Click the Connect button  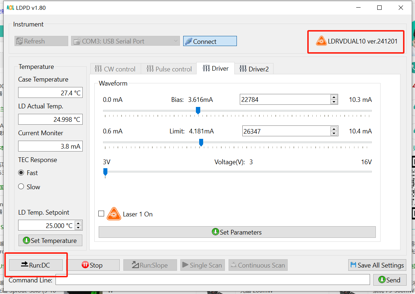210,41
